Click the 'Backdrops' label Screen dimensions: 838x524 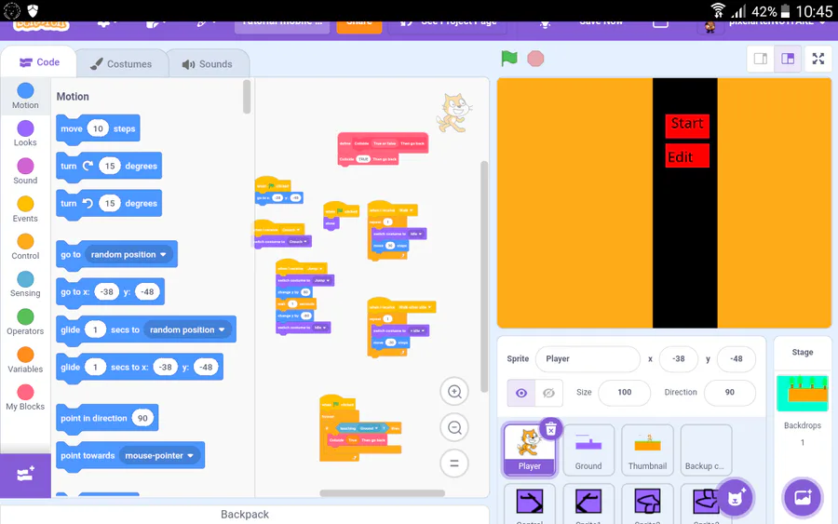[803, 425]
